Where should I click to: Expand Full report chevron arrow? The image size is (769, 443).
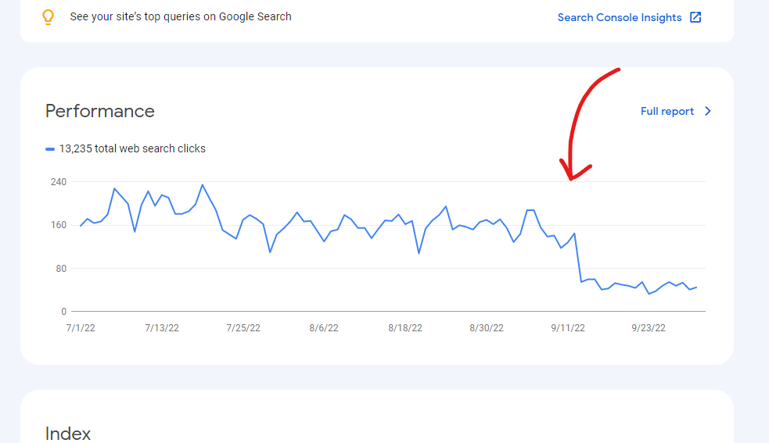(708, 111)
